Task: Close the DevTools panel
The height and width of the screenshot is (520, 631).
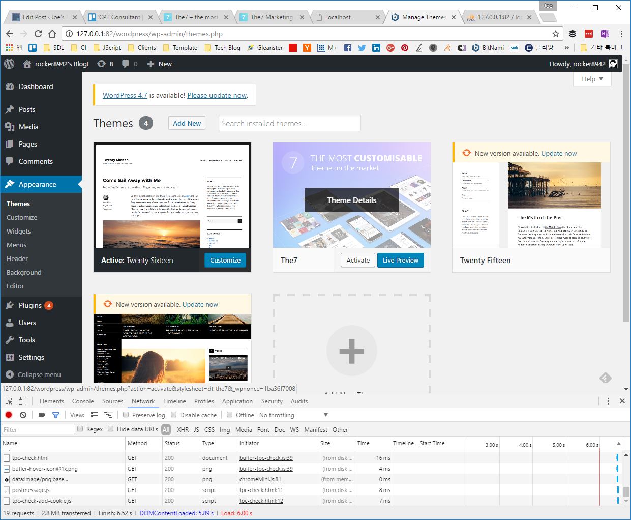Action: point(622,401)
